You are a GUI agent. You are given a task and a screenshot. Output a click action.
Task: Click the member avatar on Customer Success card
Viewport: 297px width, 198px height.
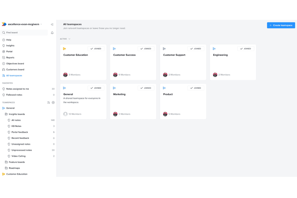coord(115,75)
